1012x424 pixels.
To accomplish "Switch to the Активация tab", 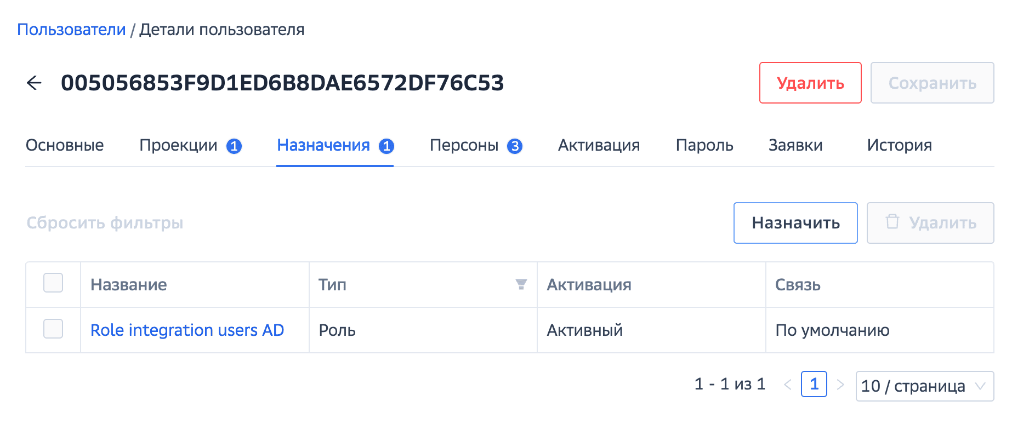I will point(599,145).
